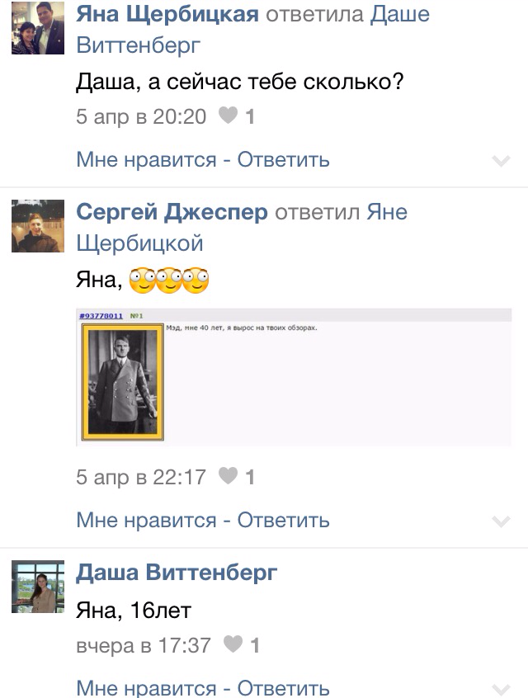The width and height of the screenshot is (528, 698).
Task: Open Даша Виттенберг's avatar photo
Action: coord(38,587)
